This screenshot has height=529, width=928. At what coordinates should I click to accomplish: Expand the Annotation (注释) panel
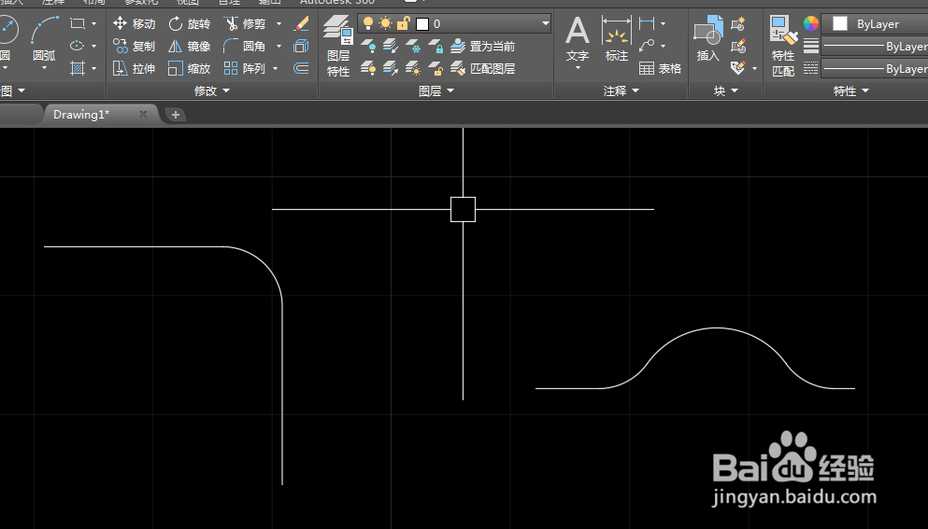(x=621, y=91)
